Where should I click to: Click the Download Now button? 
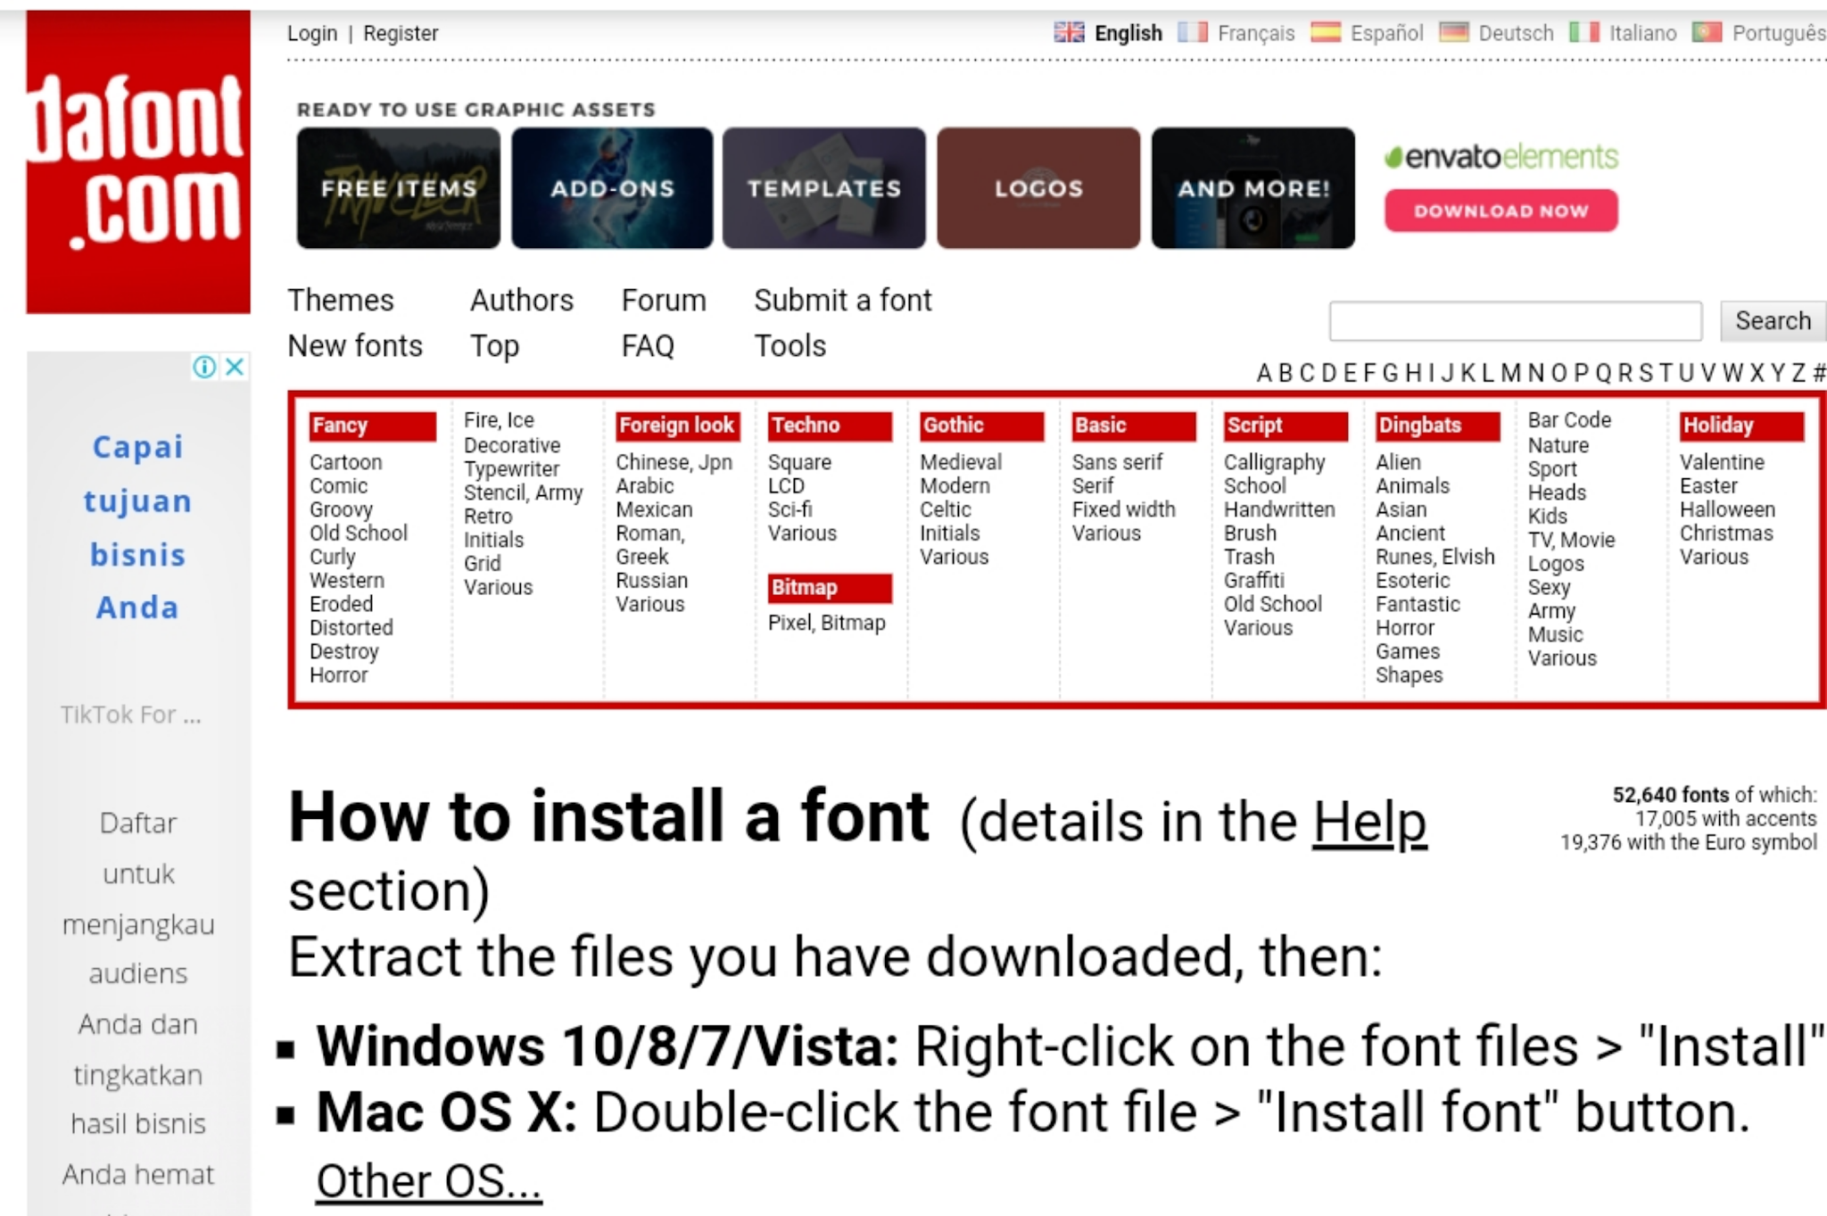tap(1500, 211)
